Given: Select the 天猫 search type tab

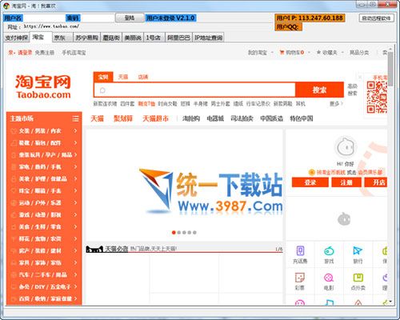Looking at the screenshot, I should tap(123, 77).
